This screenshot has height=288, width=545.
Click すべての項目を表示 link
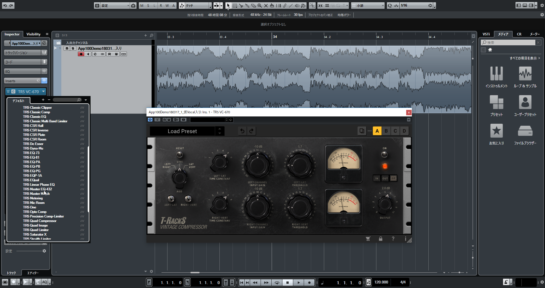click(x=525, y=58)
